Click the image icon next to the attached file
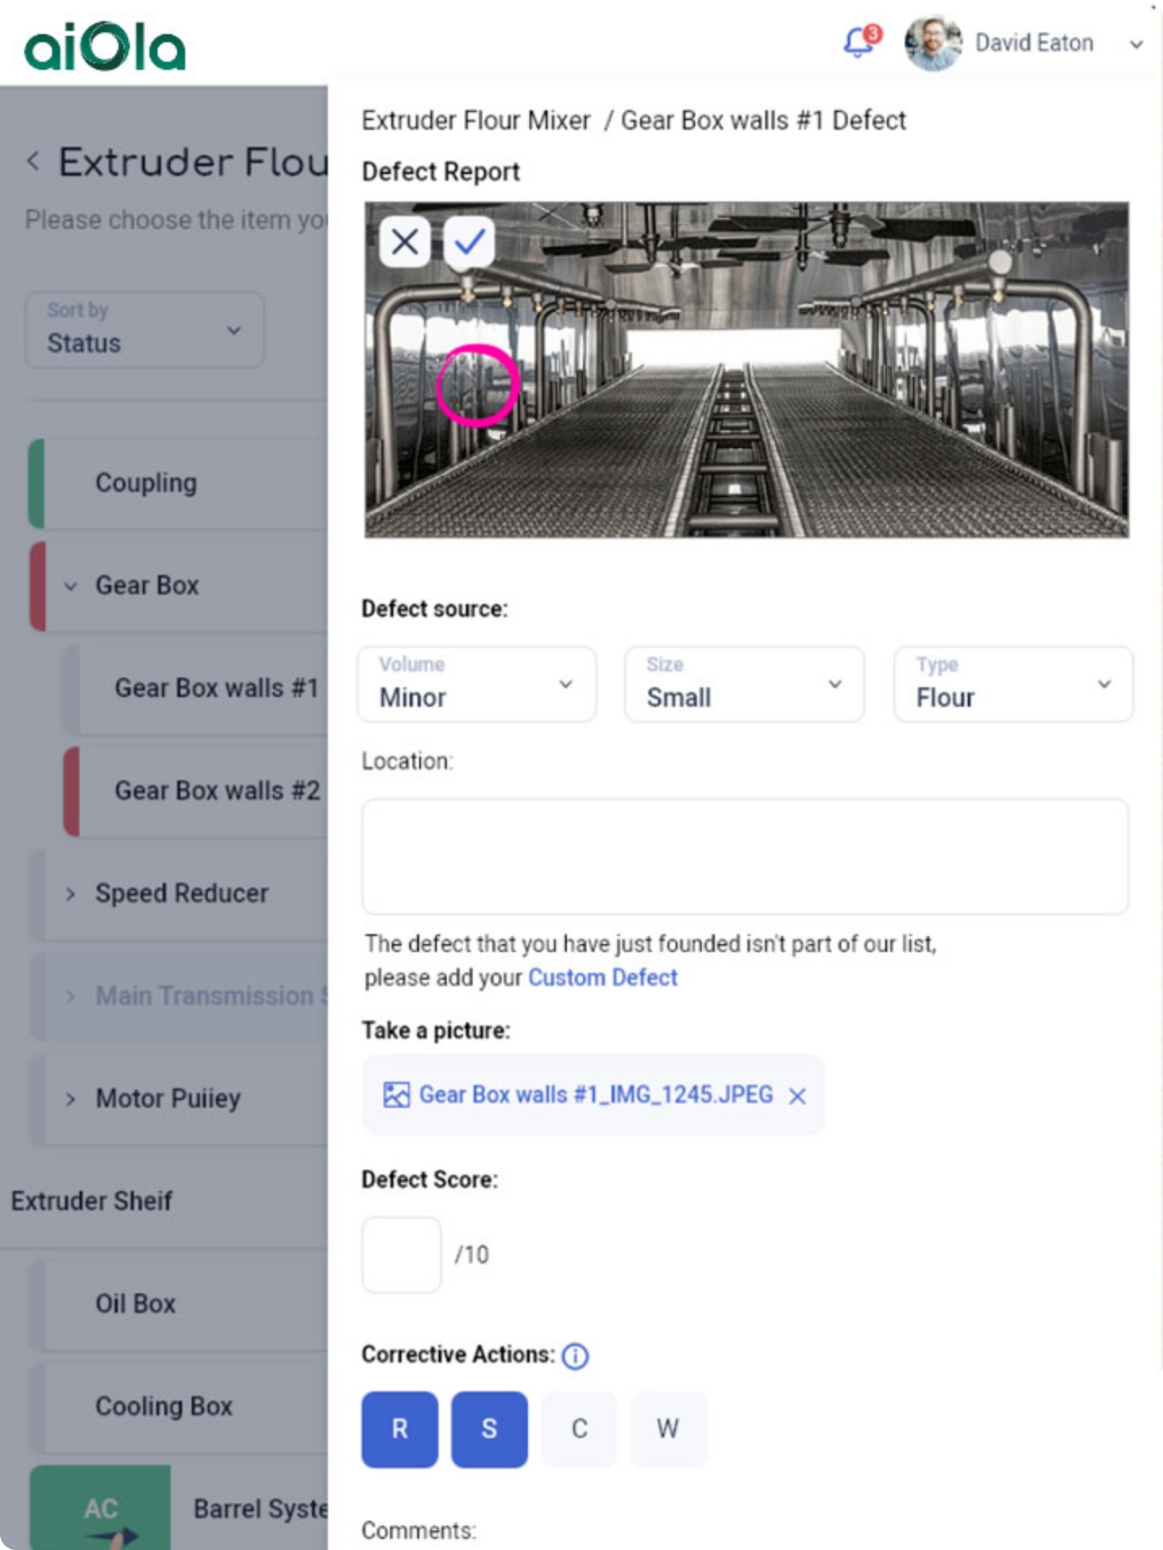 coord(396,1095)
